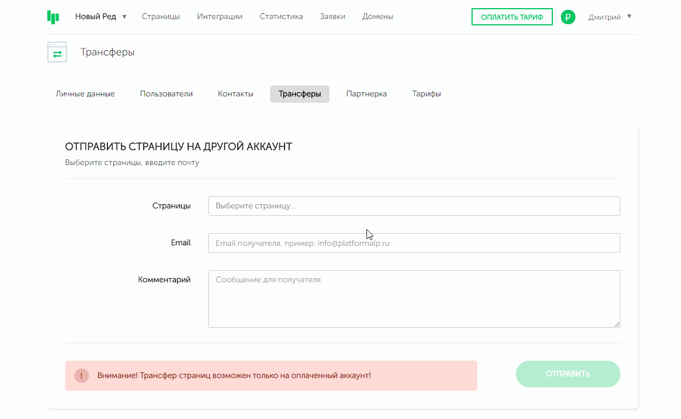Switch to the Пользователи tab

coord(166,94)
